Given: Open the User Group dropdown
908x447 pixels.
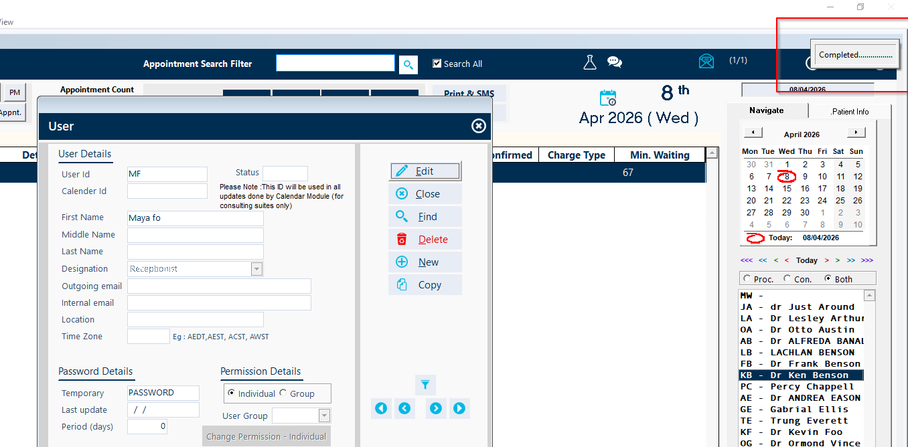Looking at the screenshot, I should [x=324, y=416].
